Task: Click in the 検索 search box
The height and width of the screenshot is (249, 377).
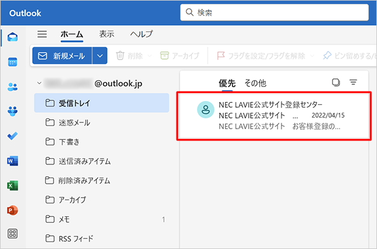Action: click(275, 13)
